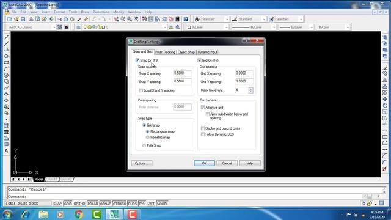Confirm settings with the OK button
Screen dimensions: 391x220
[204, 163]
